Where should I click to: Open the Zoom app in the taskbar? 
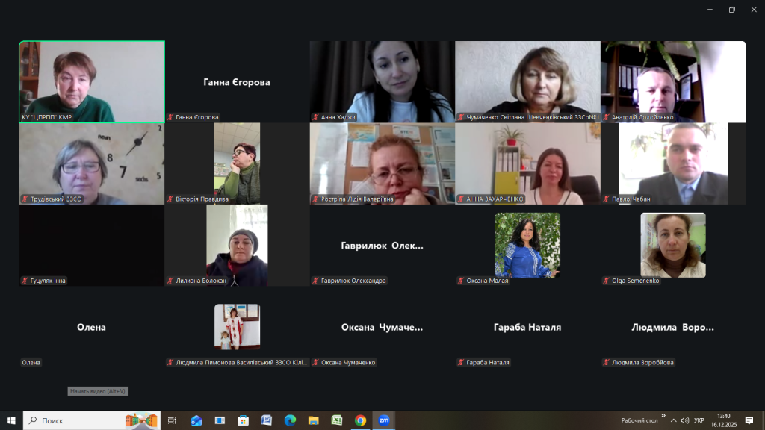coord(384,420)
